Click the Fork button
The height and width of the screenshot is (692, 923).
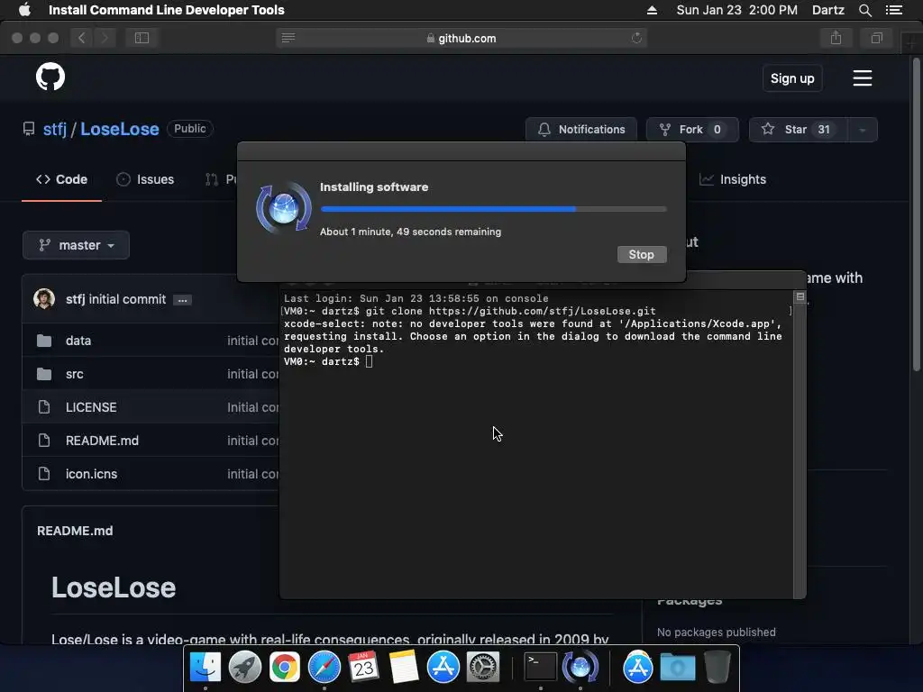point(692,130)
